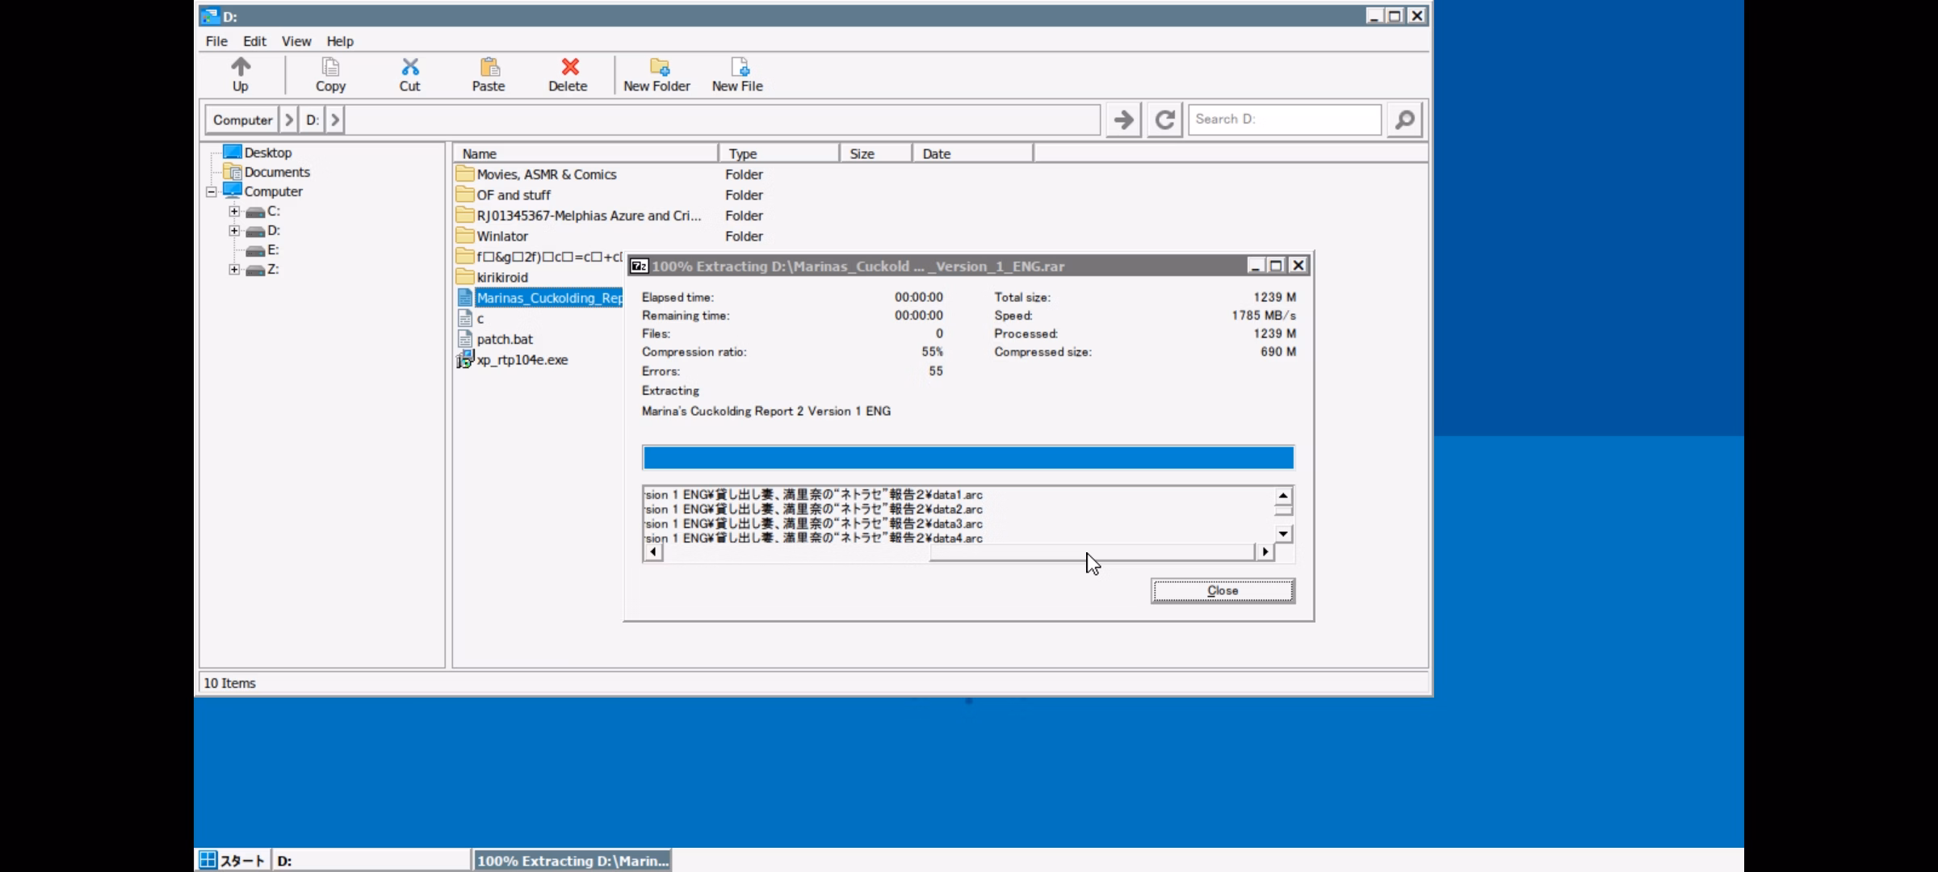Screen dimensions: 1938x872
Task: Click the search magnifier icon
Action: click(1404, 119)
